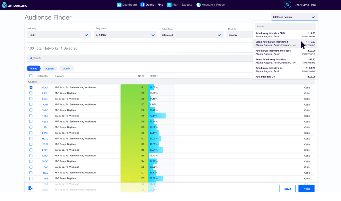Screen dimensions: 341x201
Task: Check the ESNU network checkbox
Action: pyautogui.click(x=31, y=93)
